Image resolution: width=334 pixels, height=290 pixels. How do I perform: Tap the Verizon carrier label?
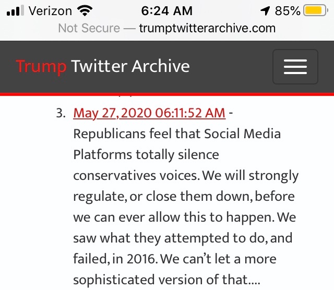[x=50, y=10]
